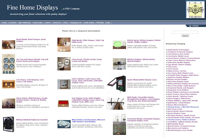Click the checkout link
Viewport: 206px width, 137px height.
[195, 26]
